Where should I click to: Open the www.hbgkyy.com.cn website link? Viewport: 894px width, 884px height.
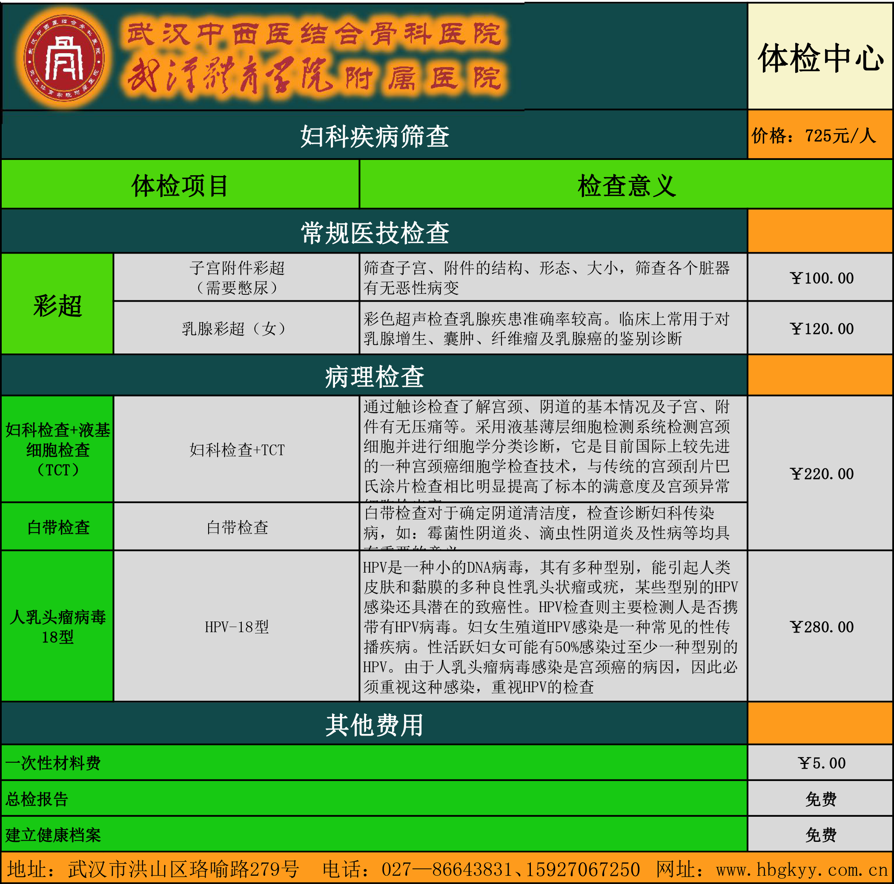pyautogui.click(x=802, y=870)
